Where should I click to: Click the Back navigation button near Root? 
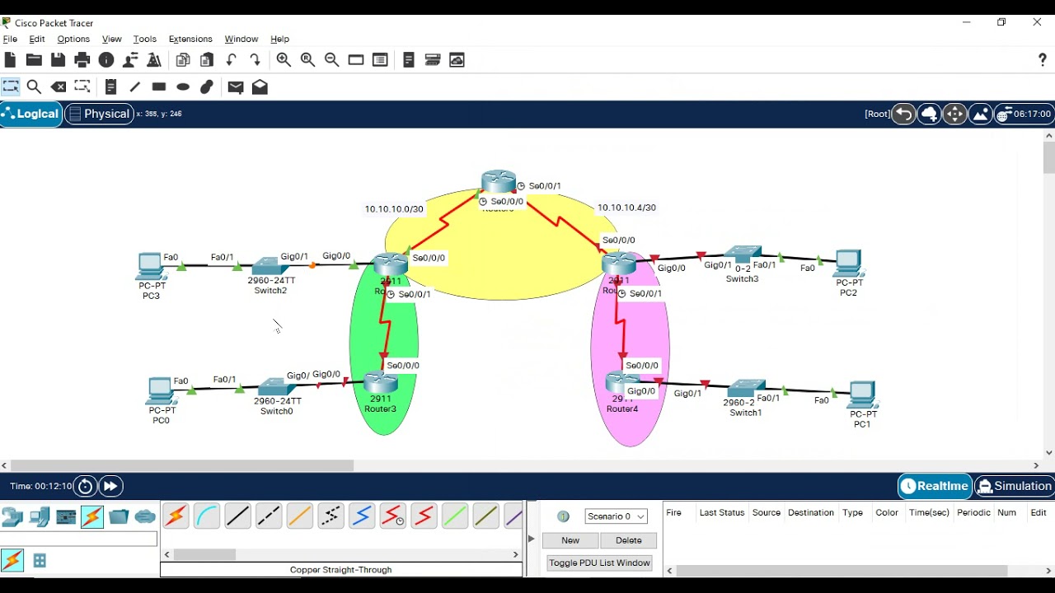(x=903, y=114)
